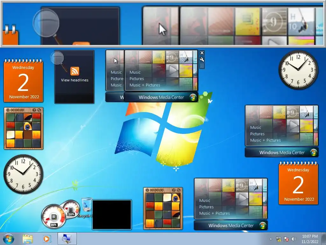
Task: Choose Music in the topmost Media Center gadget
Action: 135,72
